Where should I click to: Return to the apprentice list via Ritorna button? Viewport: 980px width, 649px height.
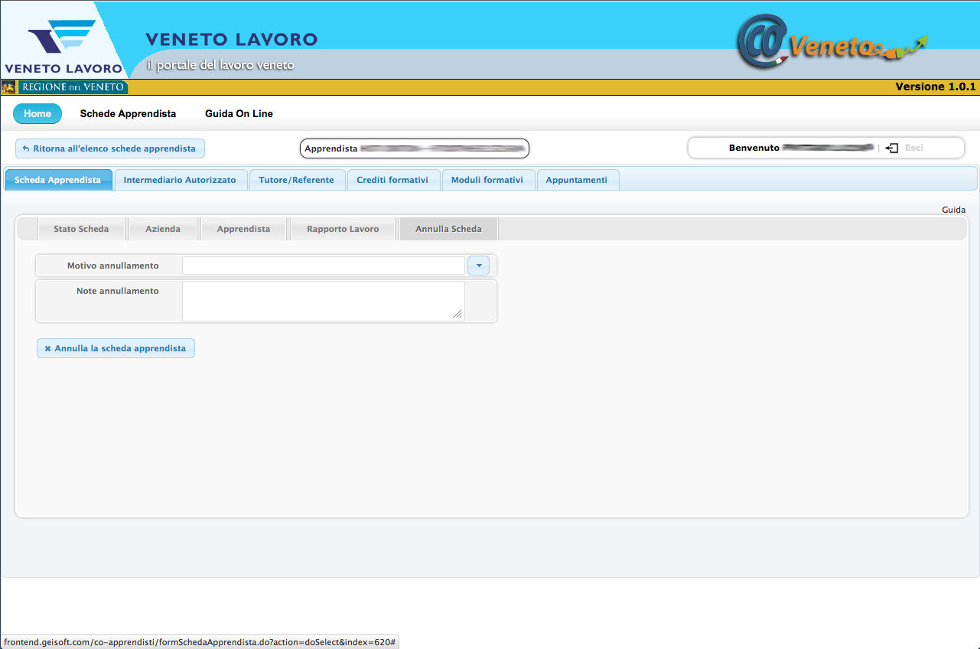point(109,148)
